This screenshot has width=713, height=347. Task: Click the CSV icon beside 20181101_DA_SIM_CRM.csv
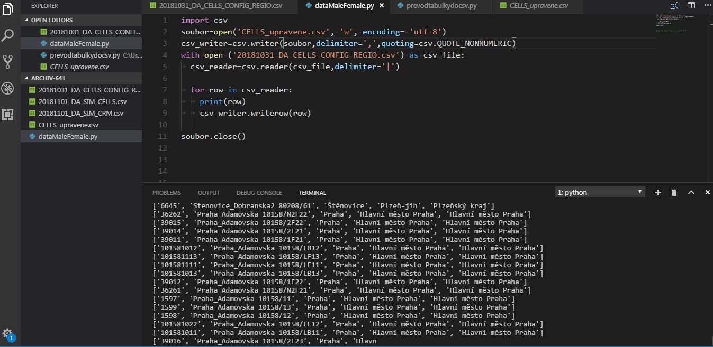[32, 113]
